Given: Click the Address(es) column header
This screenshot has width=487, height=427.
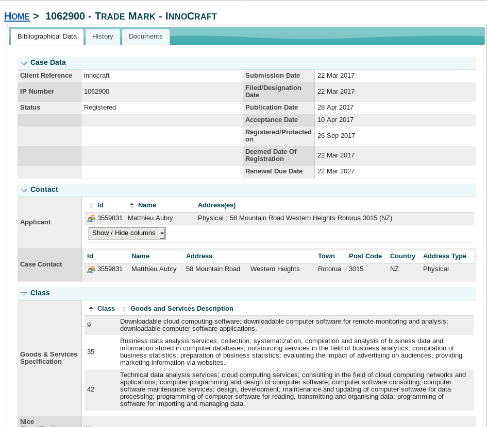Looking at the screenshot, I should coord(217,205).
